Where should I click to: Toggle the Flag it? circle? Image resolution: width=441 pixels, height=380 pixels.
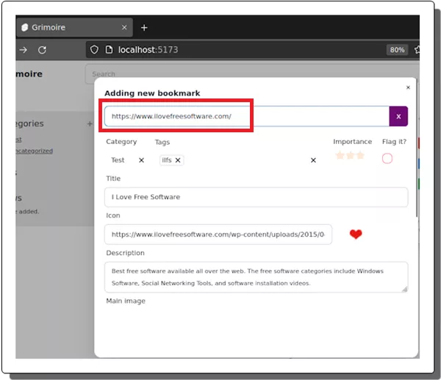387,159
